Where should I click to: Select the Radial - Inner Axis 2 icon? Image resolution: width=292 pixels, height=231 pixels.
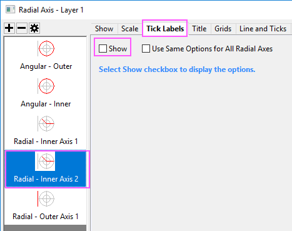[45, 161]
